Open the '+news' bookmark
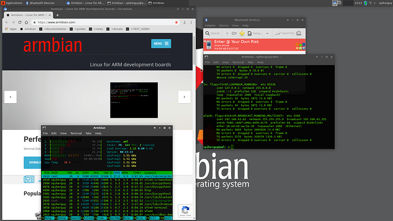This screenshot has width=393, height=221. 96,29
